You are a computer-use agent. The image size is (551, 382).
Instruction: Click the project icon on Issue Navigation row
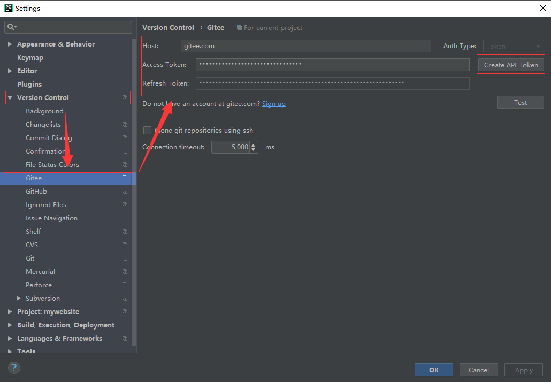pyautogui.click(x=125, y=218)
